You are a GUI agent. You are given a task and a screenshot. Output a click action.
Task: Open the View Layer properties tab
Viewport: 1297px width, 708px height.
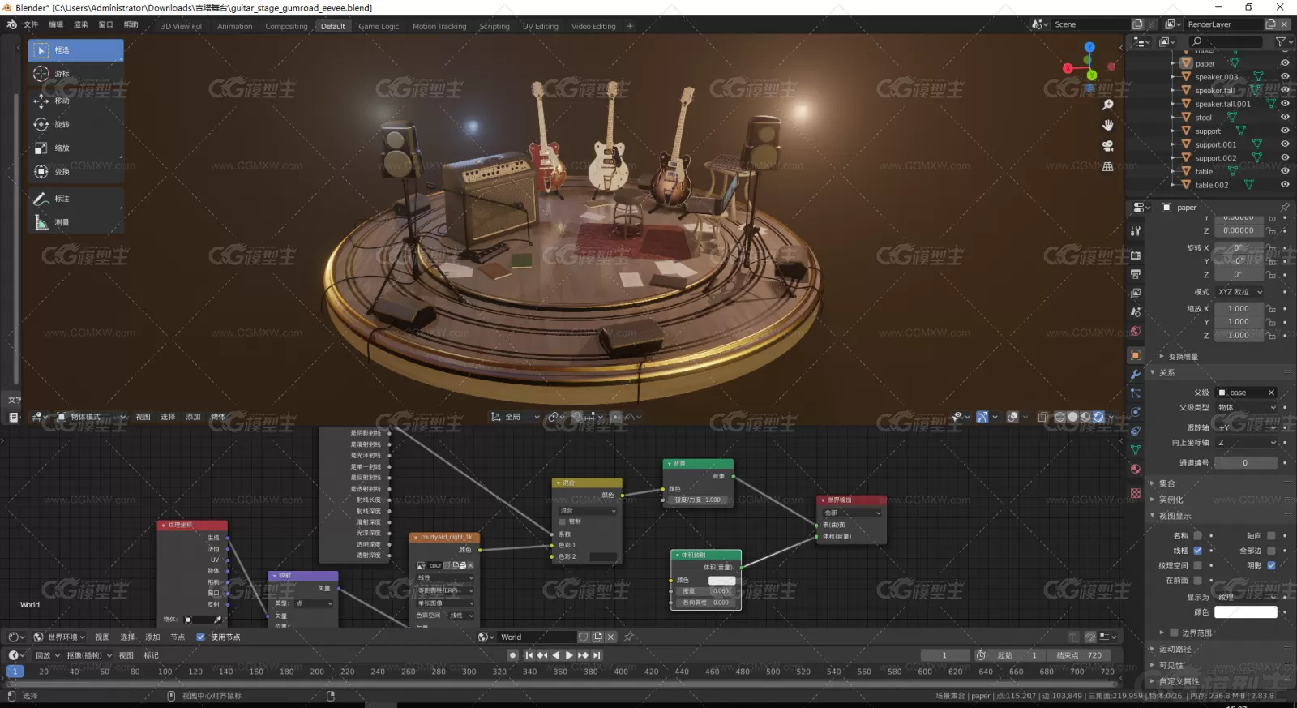tap(1136, 293)
